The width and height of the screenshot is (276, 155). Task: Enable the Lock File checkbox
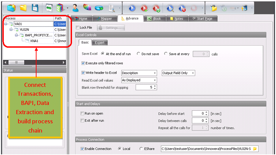click(x=77, y=28)
